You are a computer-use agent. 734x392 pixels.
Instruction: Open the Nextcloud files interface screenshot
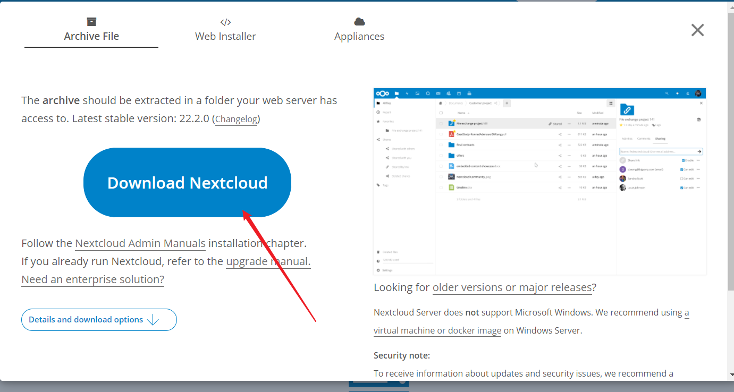[x=540, y=182]
